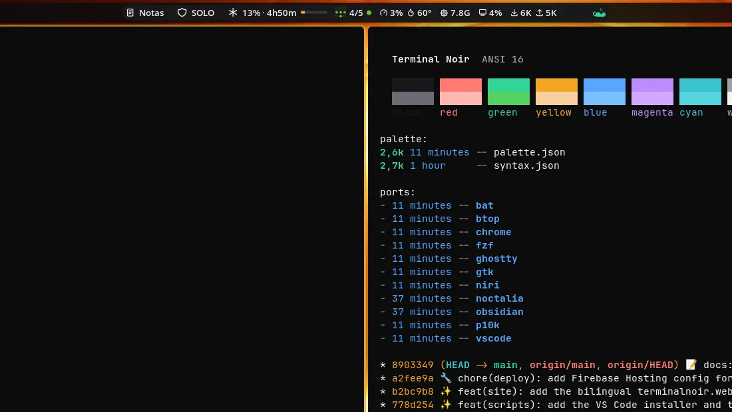The height and width of the screenshot is (412, 732).
Task: Click the CPU gauge icon showing 3%
Action: coord(384,13)
